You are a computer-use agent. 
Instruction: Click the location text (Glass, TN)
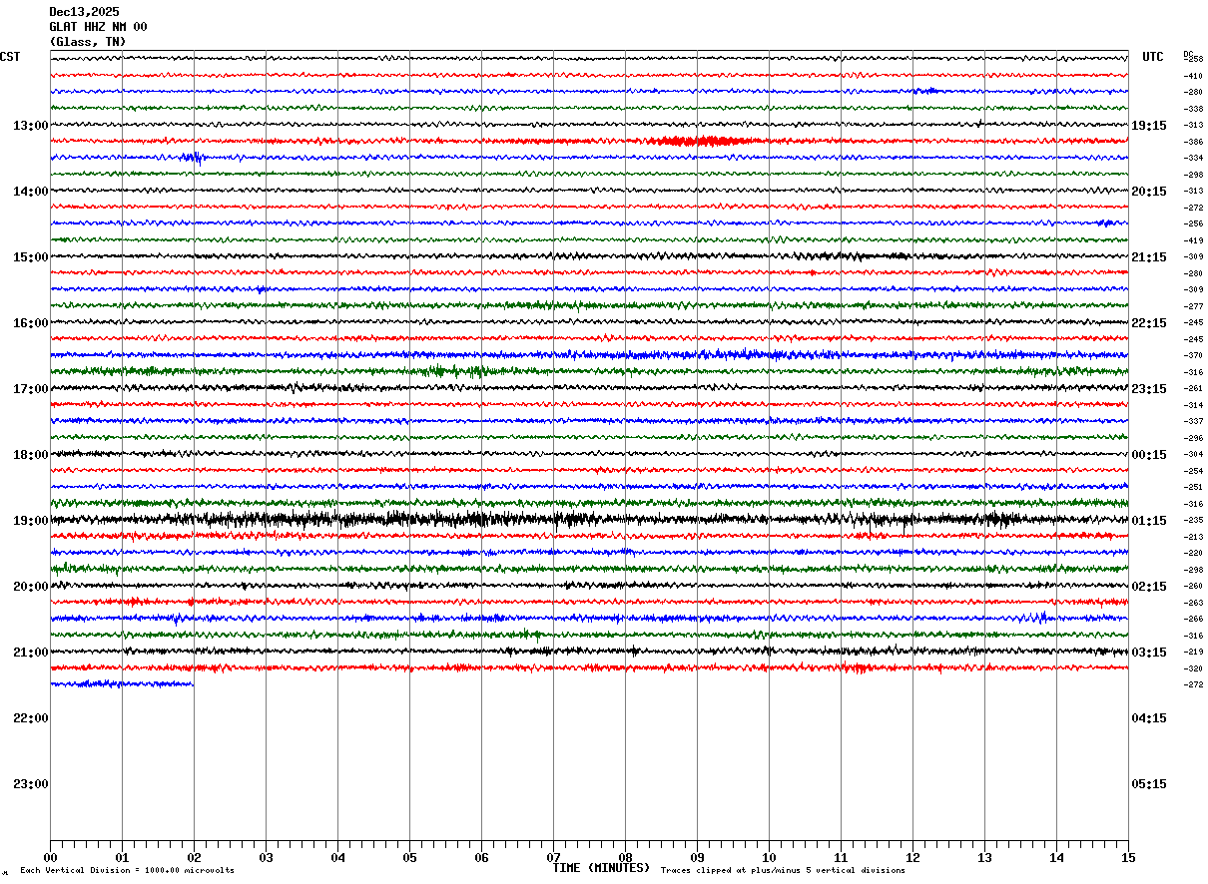point(88,42)
